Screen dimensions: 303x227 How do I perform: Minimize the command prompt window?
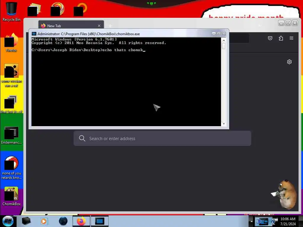tap(214, 34)
